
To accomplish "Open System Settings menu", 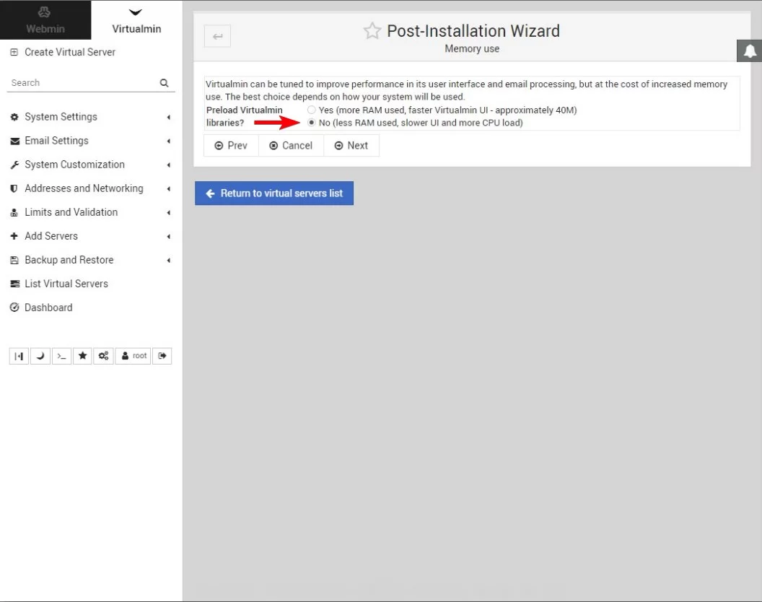I will tap(61, 117).
